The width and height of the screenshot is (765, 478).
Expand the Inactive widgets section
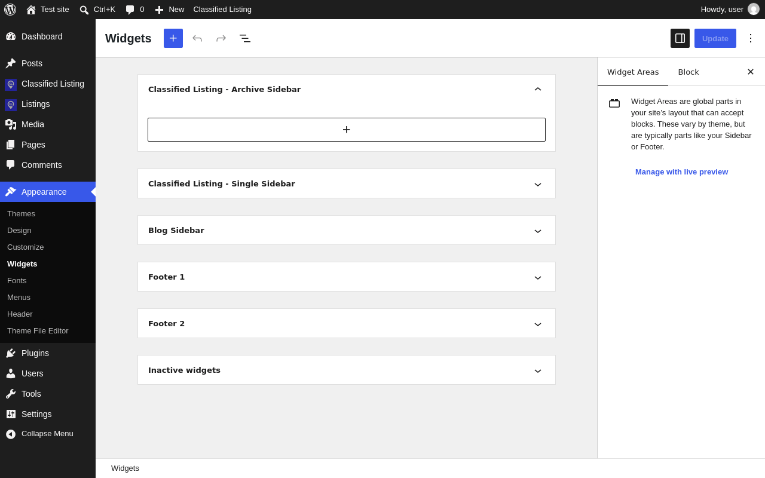[x=347, y=370]
